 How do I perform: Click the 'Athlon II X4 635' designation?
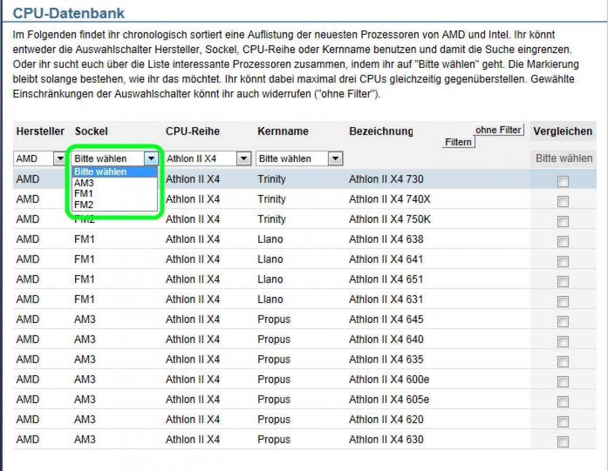[x=386, y=359]
